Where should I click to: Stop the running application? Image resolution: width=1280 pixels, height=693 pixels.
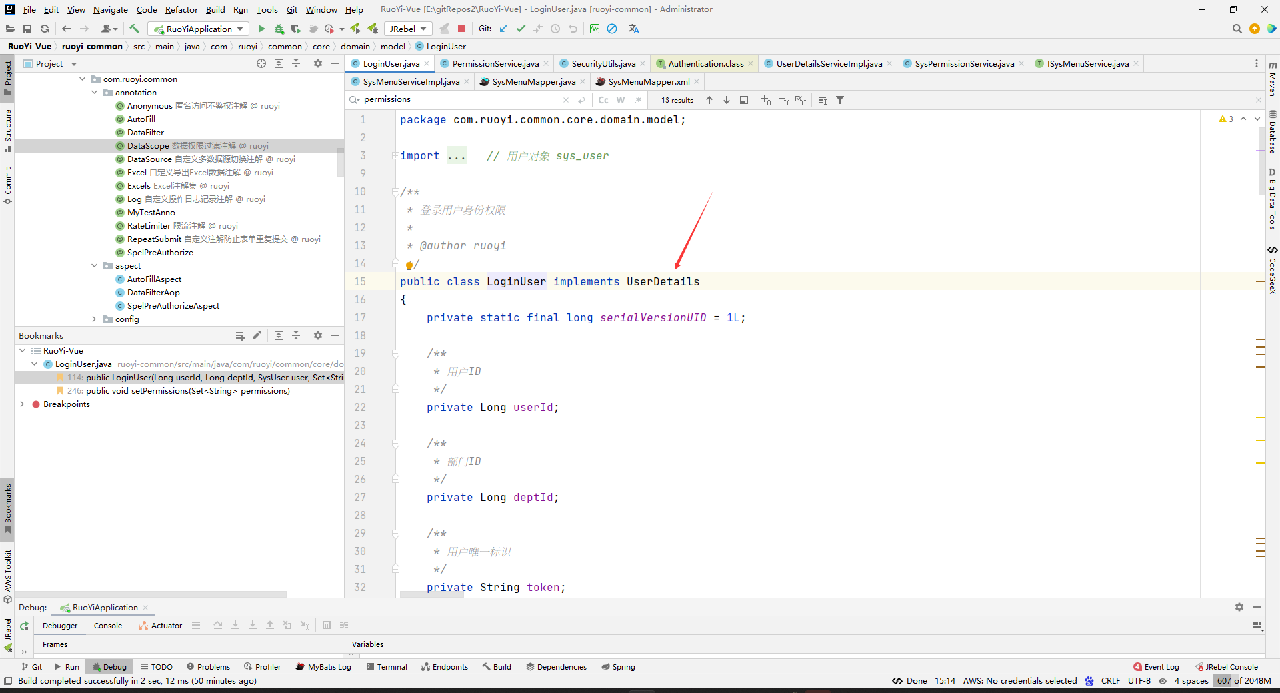[x=461, y=29]
